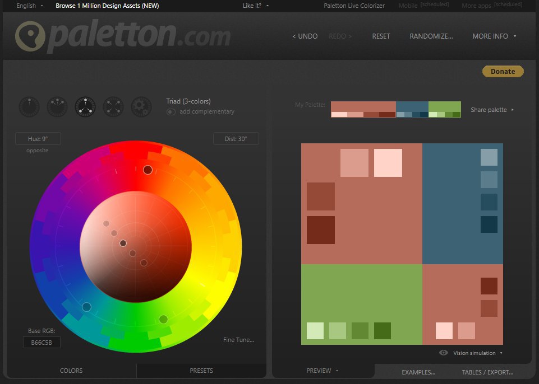Click the UNDO menu item

(305, 36)
